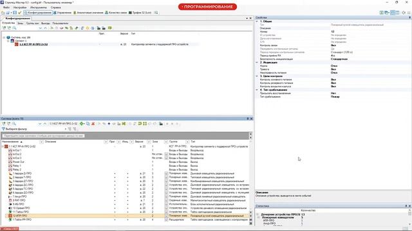Open zone dropdown for In/Out 2 row
Screen dimensions: 412x231
[x=166, y=154]
